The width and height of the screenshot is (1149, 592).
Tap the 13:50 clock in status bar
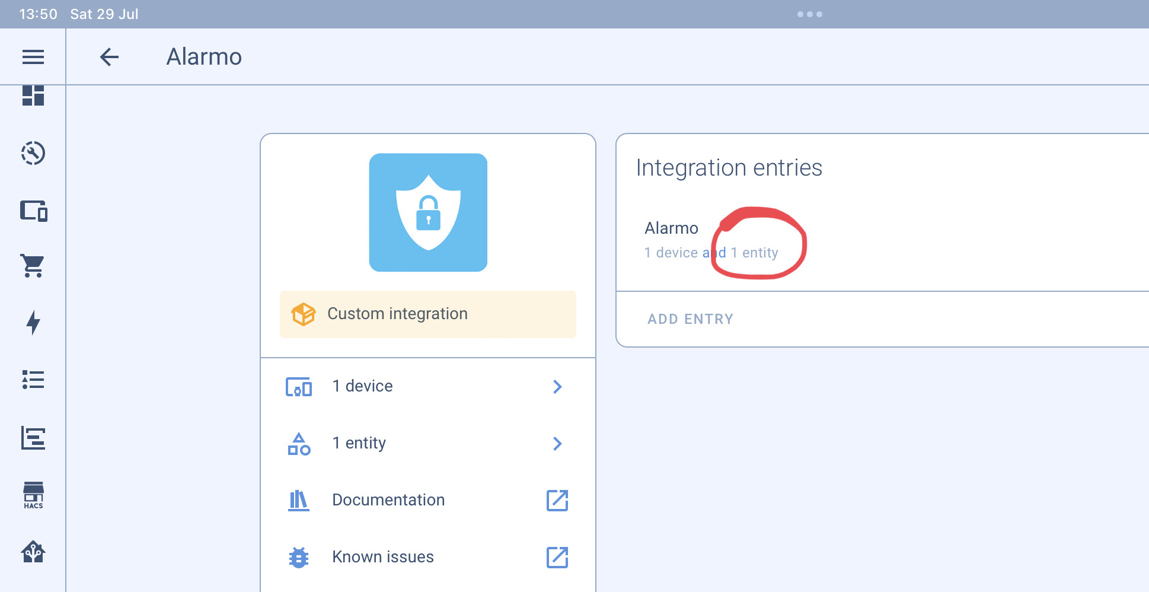[x=38, y=14]
